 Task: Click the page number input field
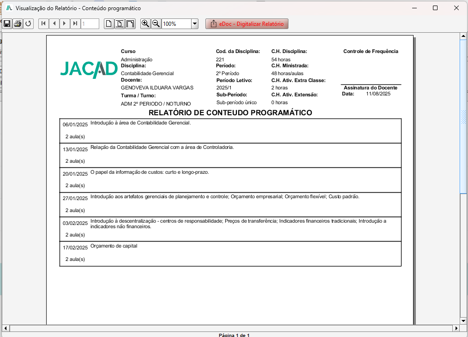[90, 24]
